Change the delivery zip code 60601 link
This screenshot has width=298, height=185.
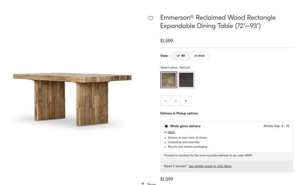click(171, 132)
